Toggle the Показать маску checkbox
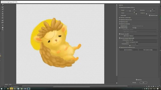Viewport: 161px width, 90px height. pyautogui.click(x=120, y=34)
